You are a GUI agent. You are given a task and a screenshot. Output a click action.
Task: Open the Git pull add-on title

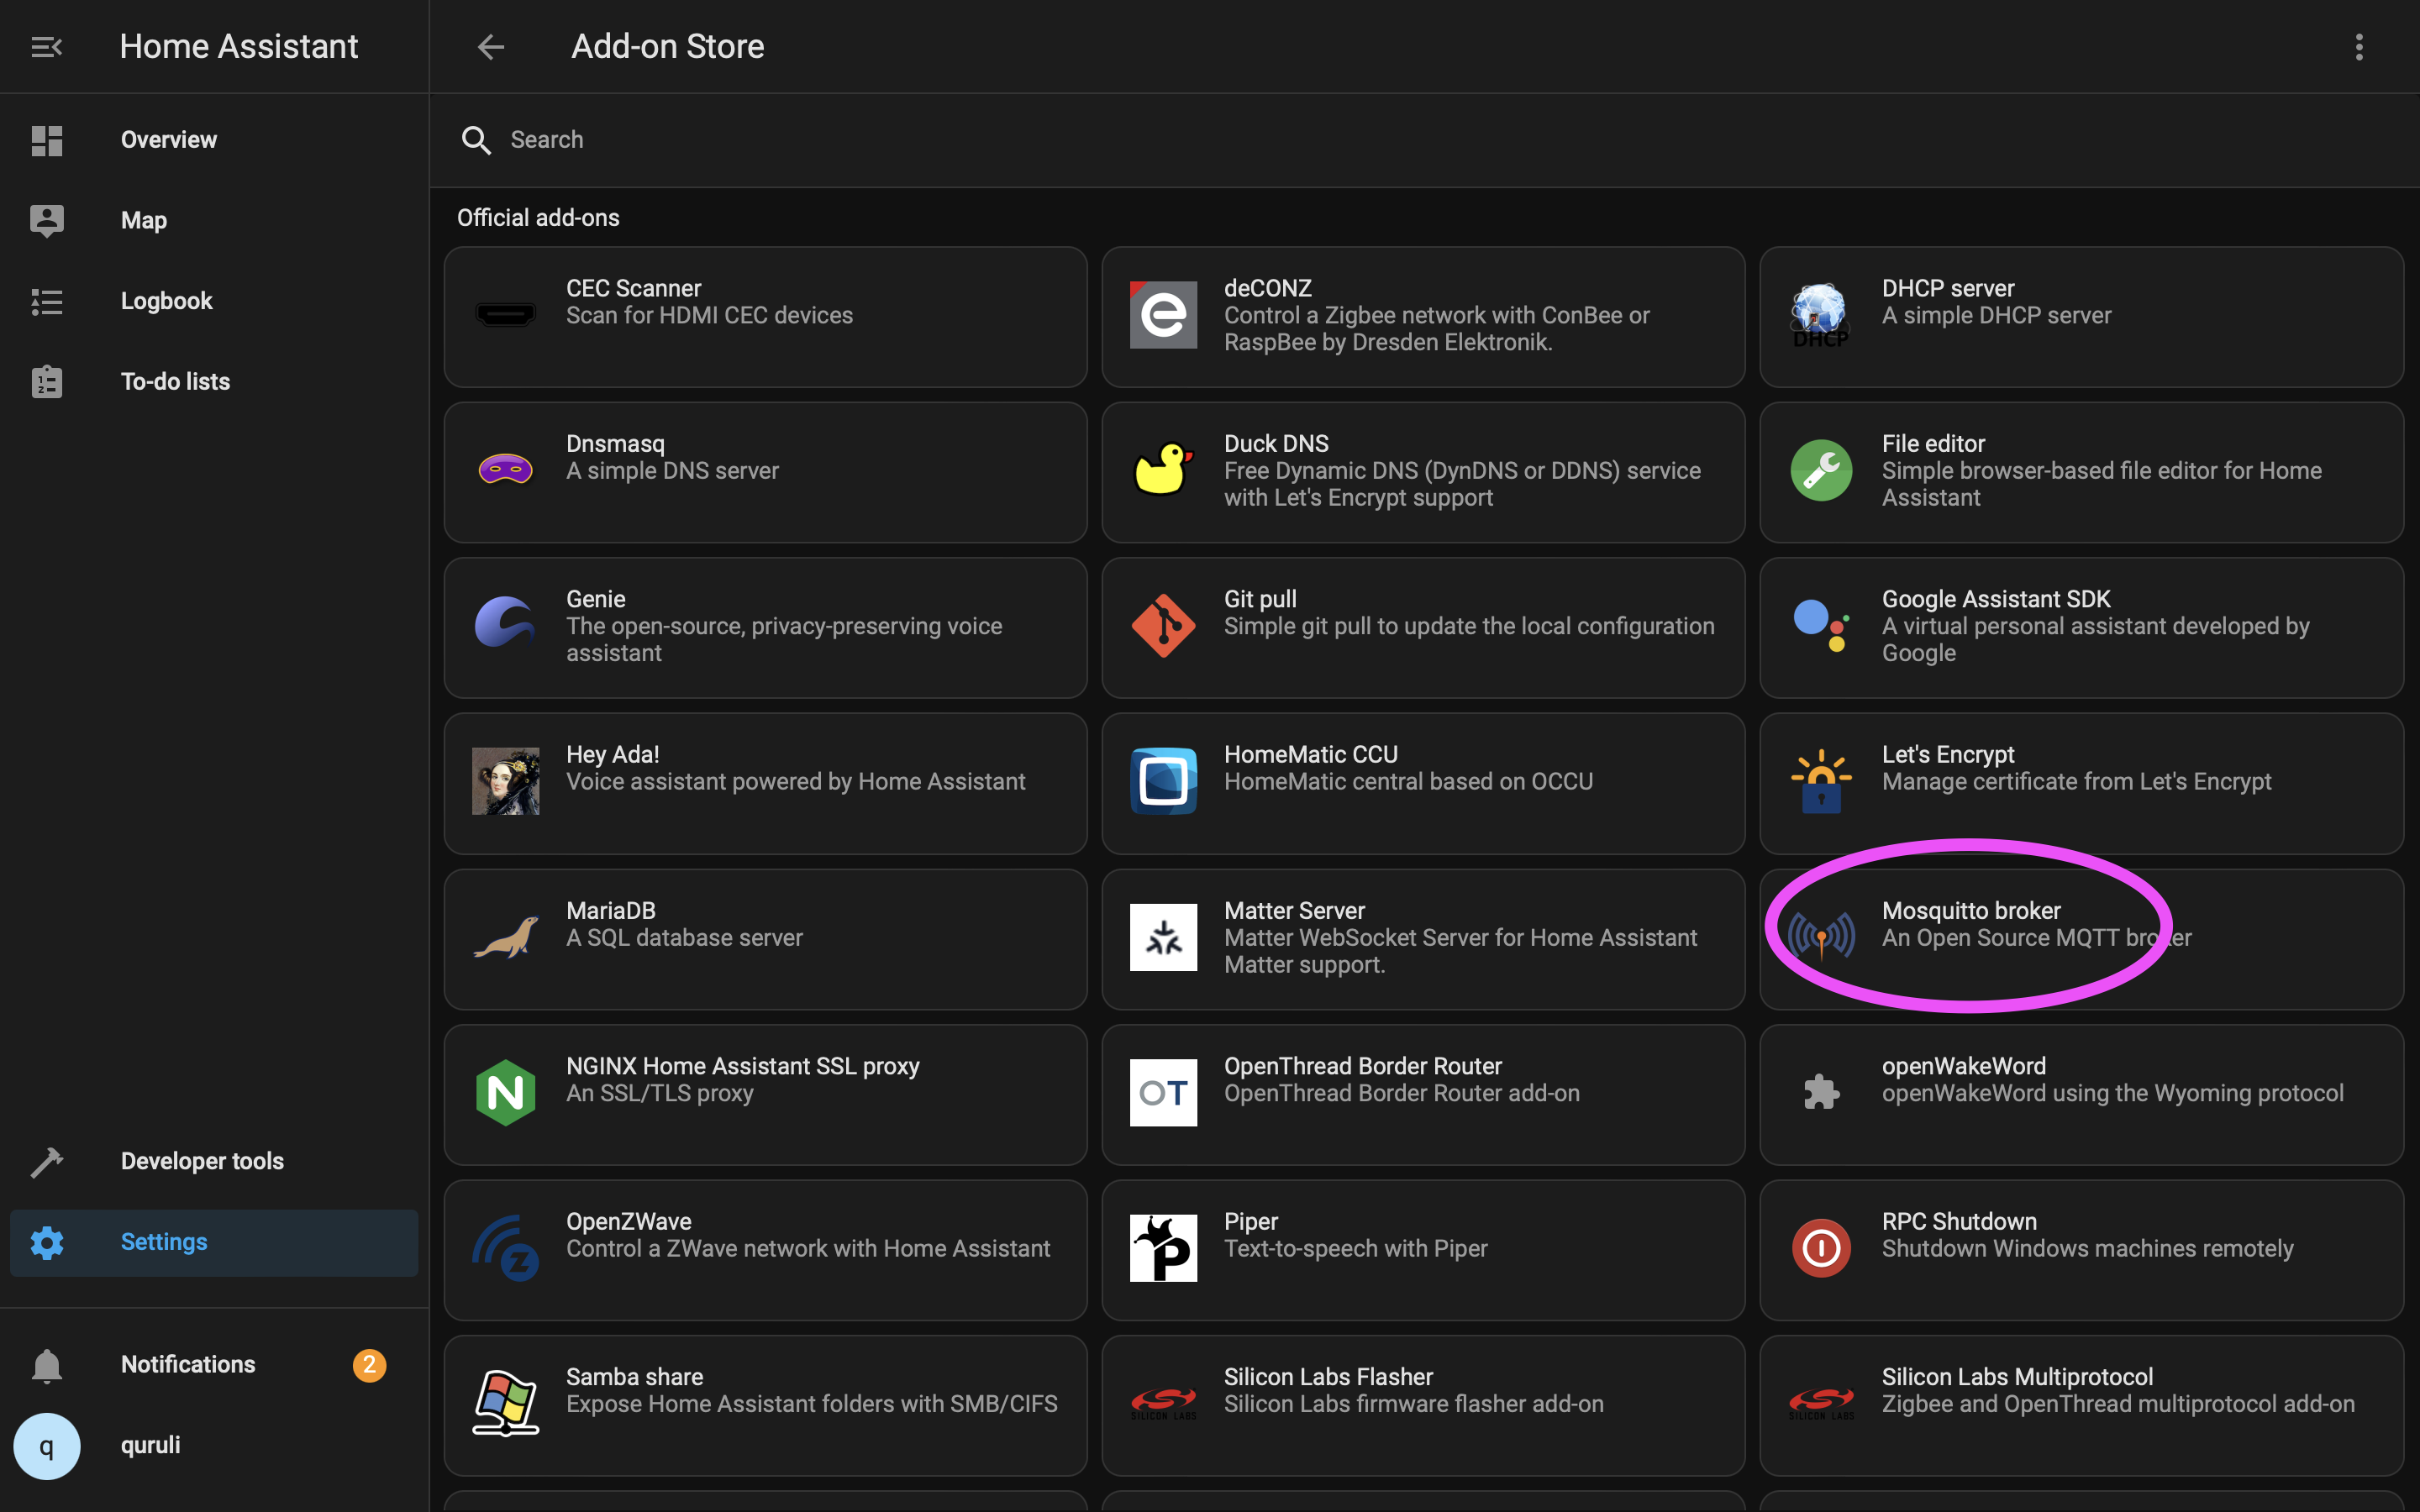pos(1260,599)
